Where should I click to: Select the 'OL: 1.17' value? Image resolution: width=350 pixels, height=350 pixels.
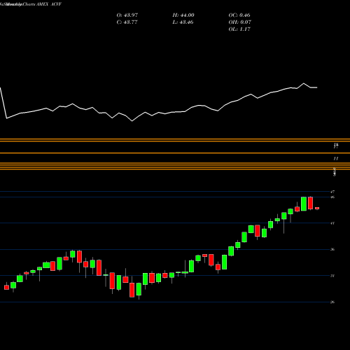coord(239,29)
